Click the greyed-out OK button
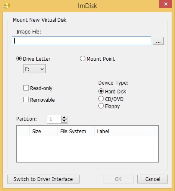Viewport: 175px width, 191px height. [118, 179]
